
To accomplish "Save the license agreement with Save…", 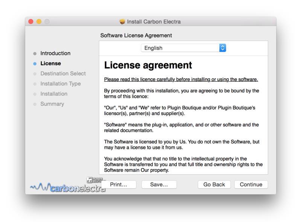I will tap(159, 184).
